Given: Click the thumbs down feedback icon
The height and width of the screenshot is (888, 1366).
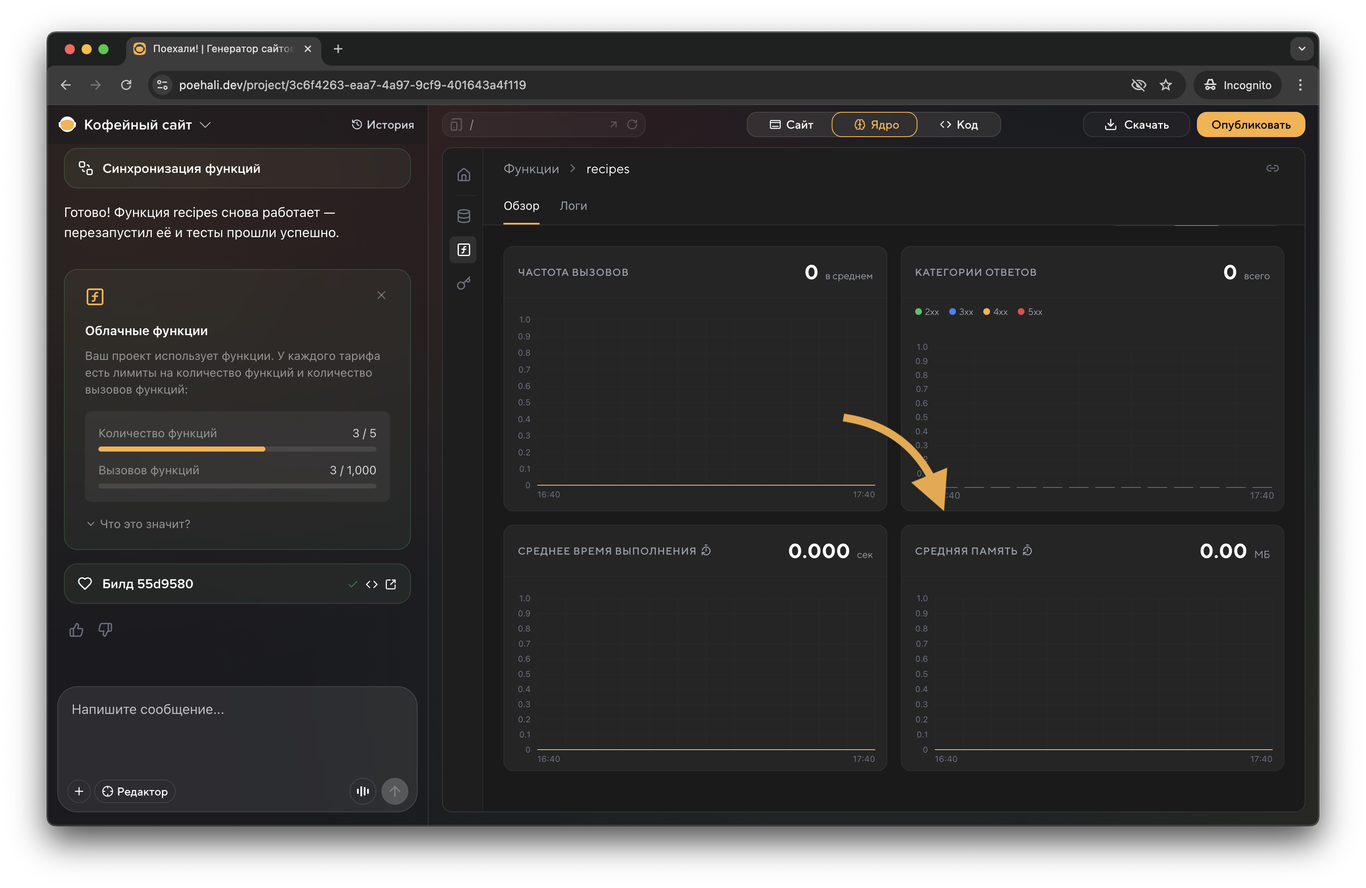Looking at the screenshot, I should coord(105,630).
